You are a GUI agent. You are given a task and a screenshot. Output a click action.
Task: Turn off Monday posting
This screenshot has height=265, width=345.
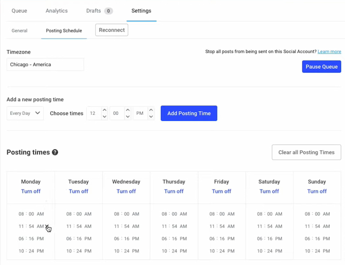(31, 191)
